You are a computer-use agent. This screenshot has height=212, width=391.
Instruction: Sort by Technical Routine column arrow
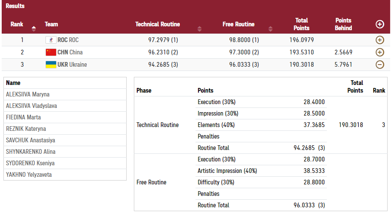(x=200, y=29)
